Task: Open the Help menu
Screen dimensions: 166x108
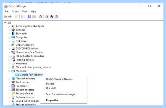Action: (x=33, y=11)
